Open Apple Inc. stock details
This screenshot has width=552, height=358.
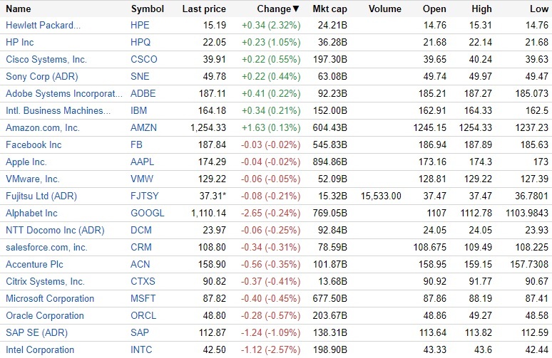[26, 162]
